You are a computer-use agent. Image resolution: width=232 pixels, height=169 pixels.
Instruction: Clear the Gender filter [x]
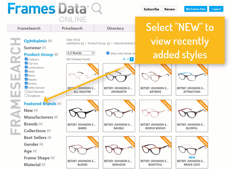(x=41, y=144)
